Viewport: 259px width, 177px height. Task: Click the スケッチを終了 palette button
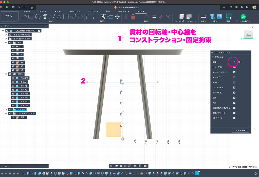click(x=241, y=131)
